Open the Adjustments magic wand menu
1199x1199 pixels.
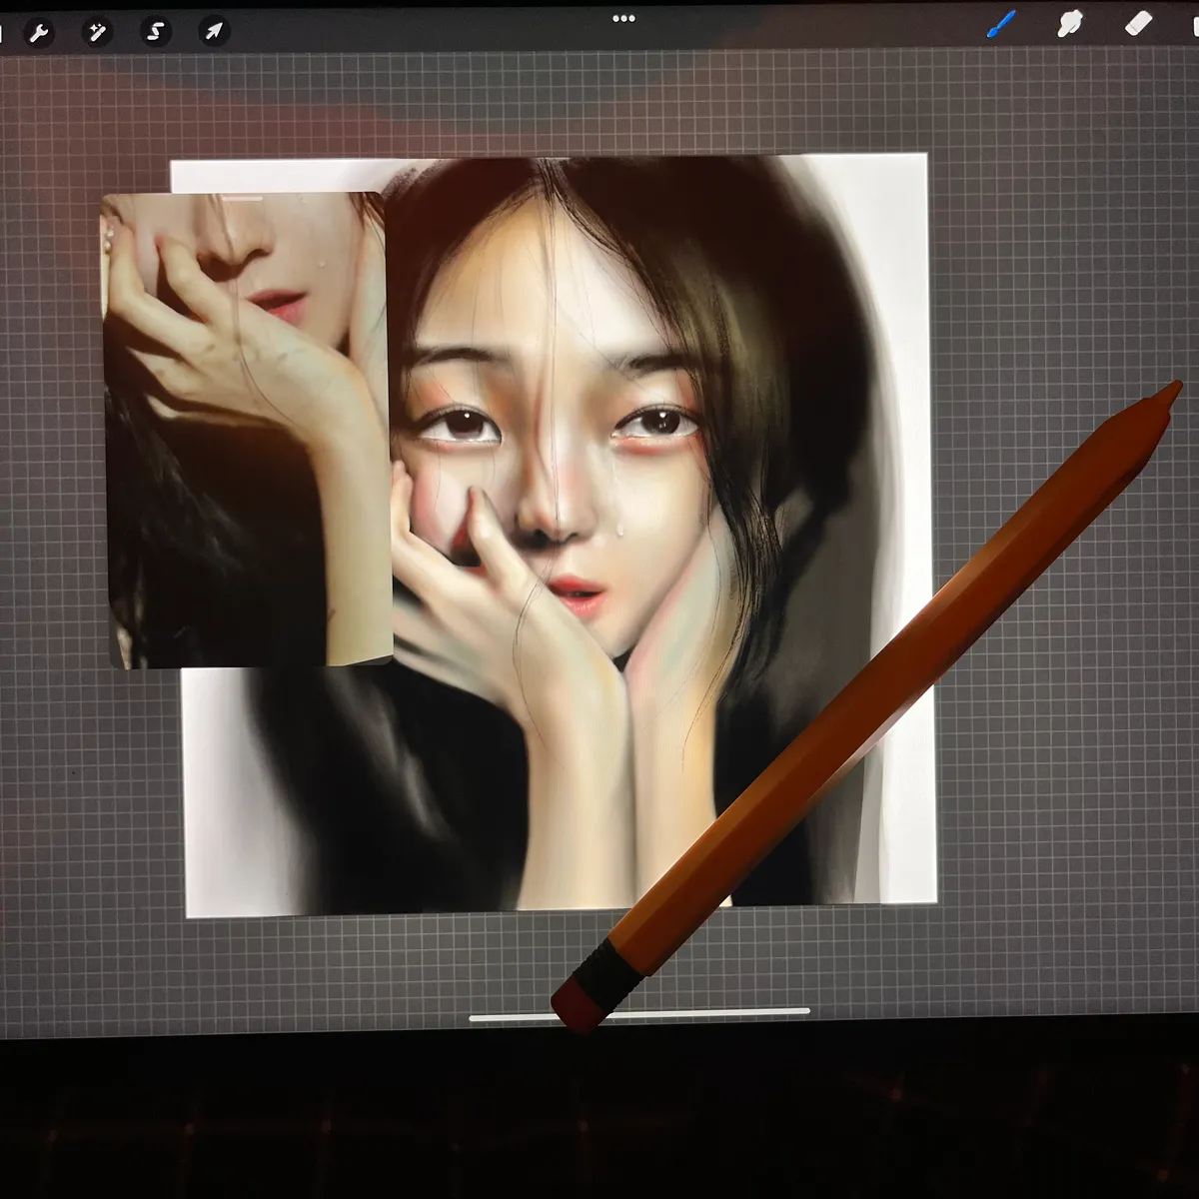[x=97, y=32]
